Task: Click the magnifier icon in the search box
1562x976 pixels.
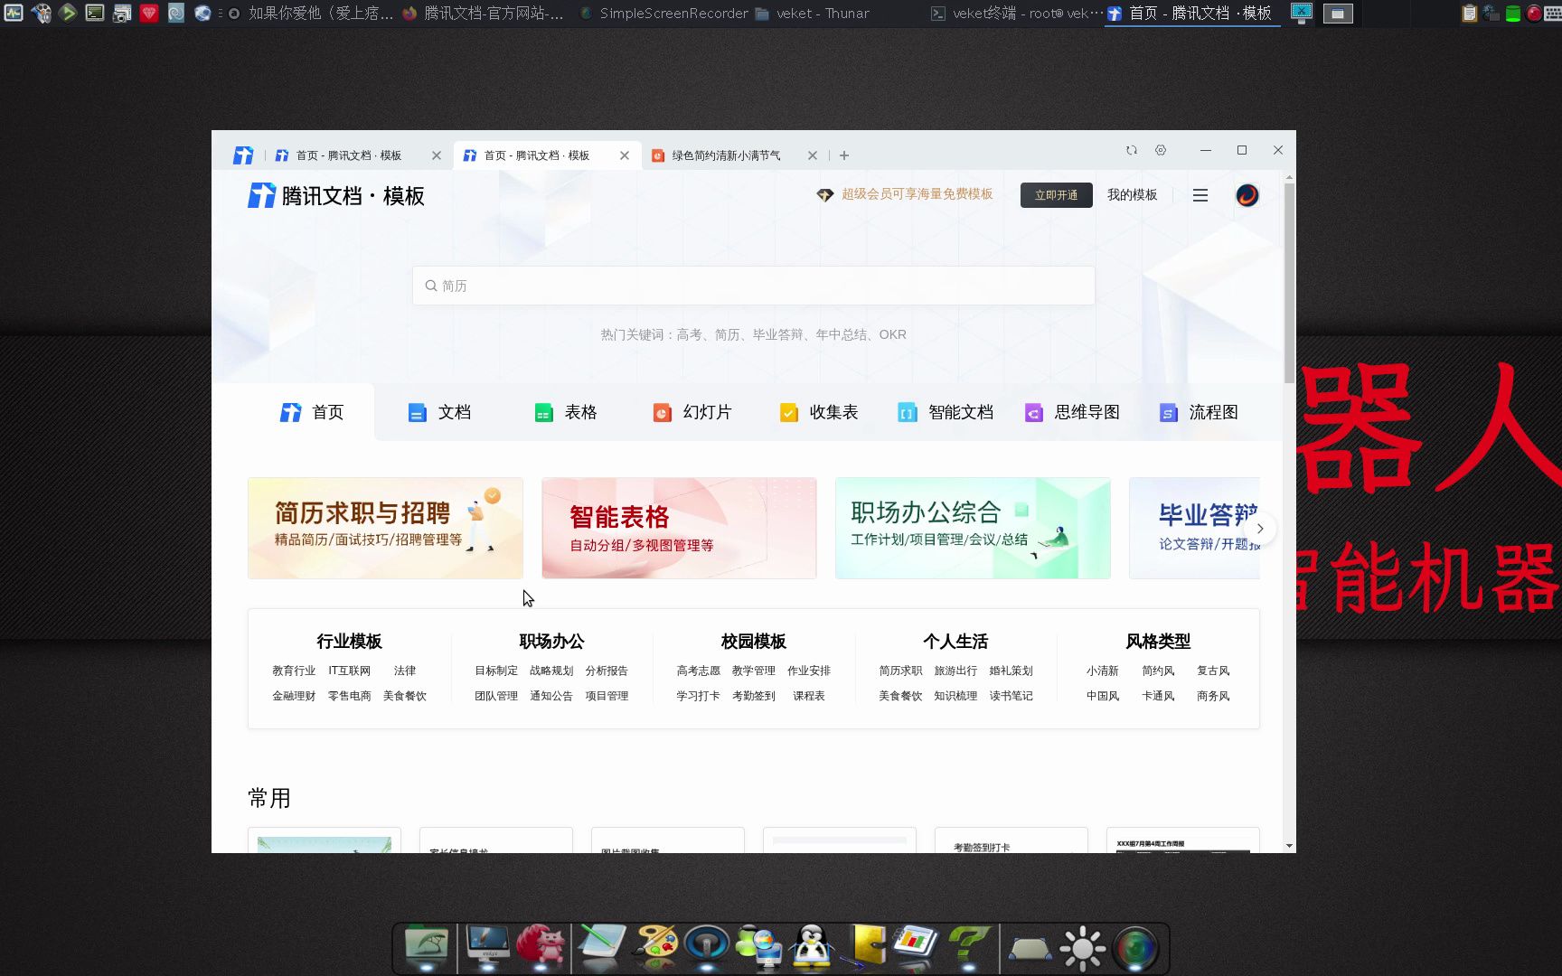Action: [431, 286]
